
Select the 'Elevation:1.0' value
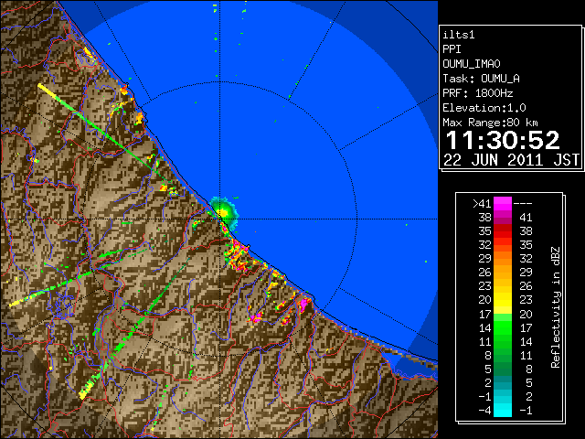[484, 108]
